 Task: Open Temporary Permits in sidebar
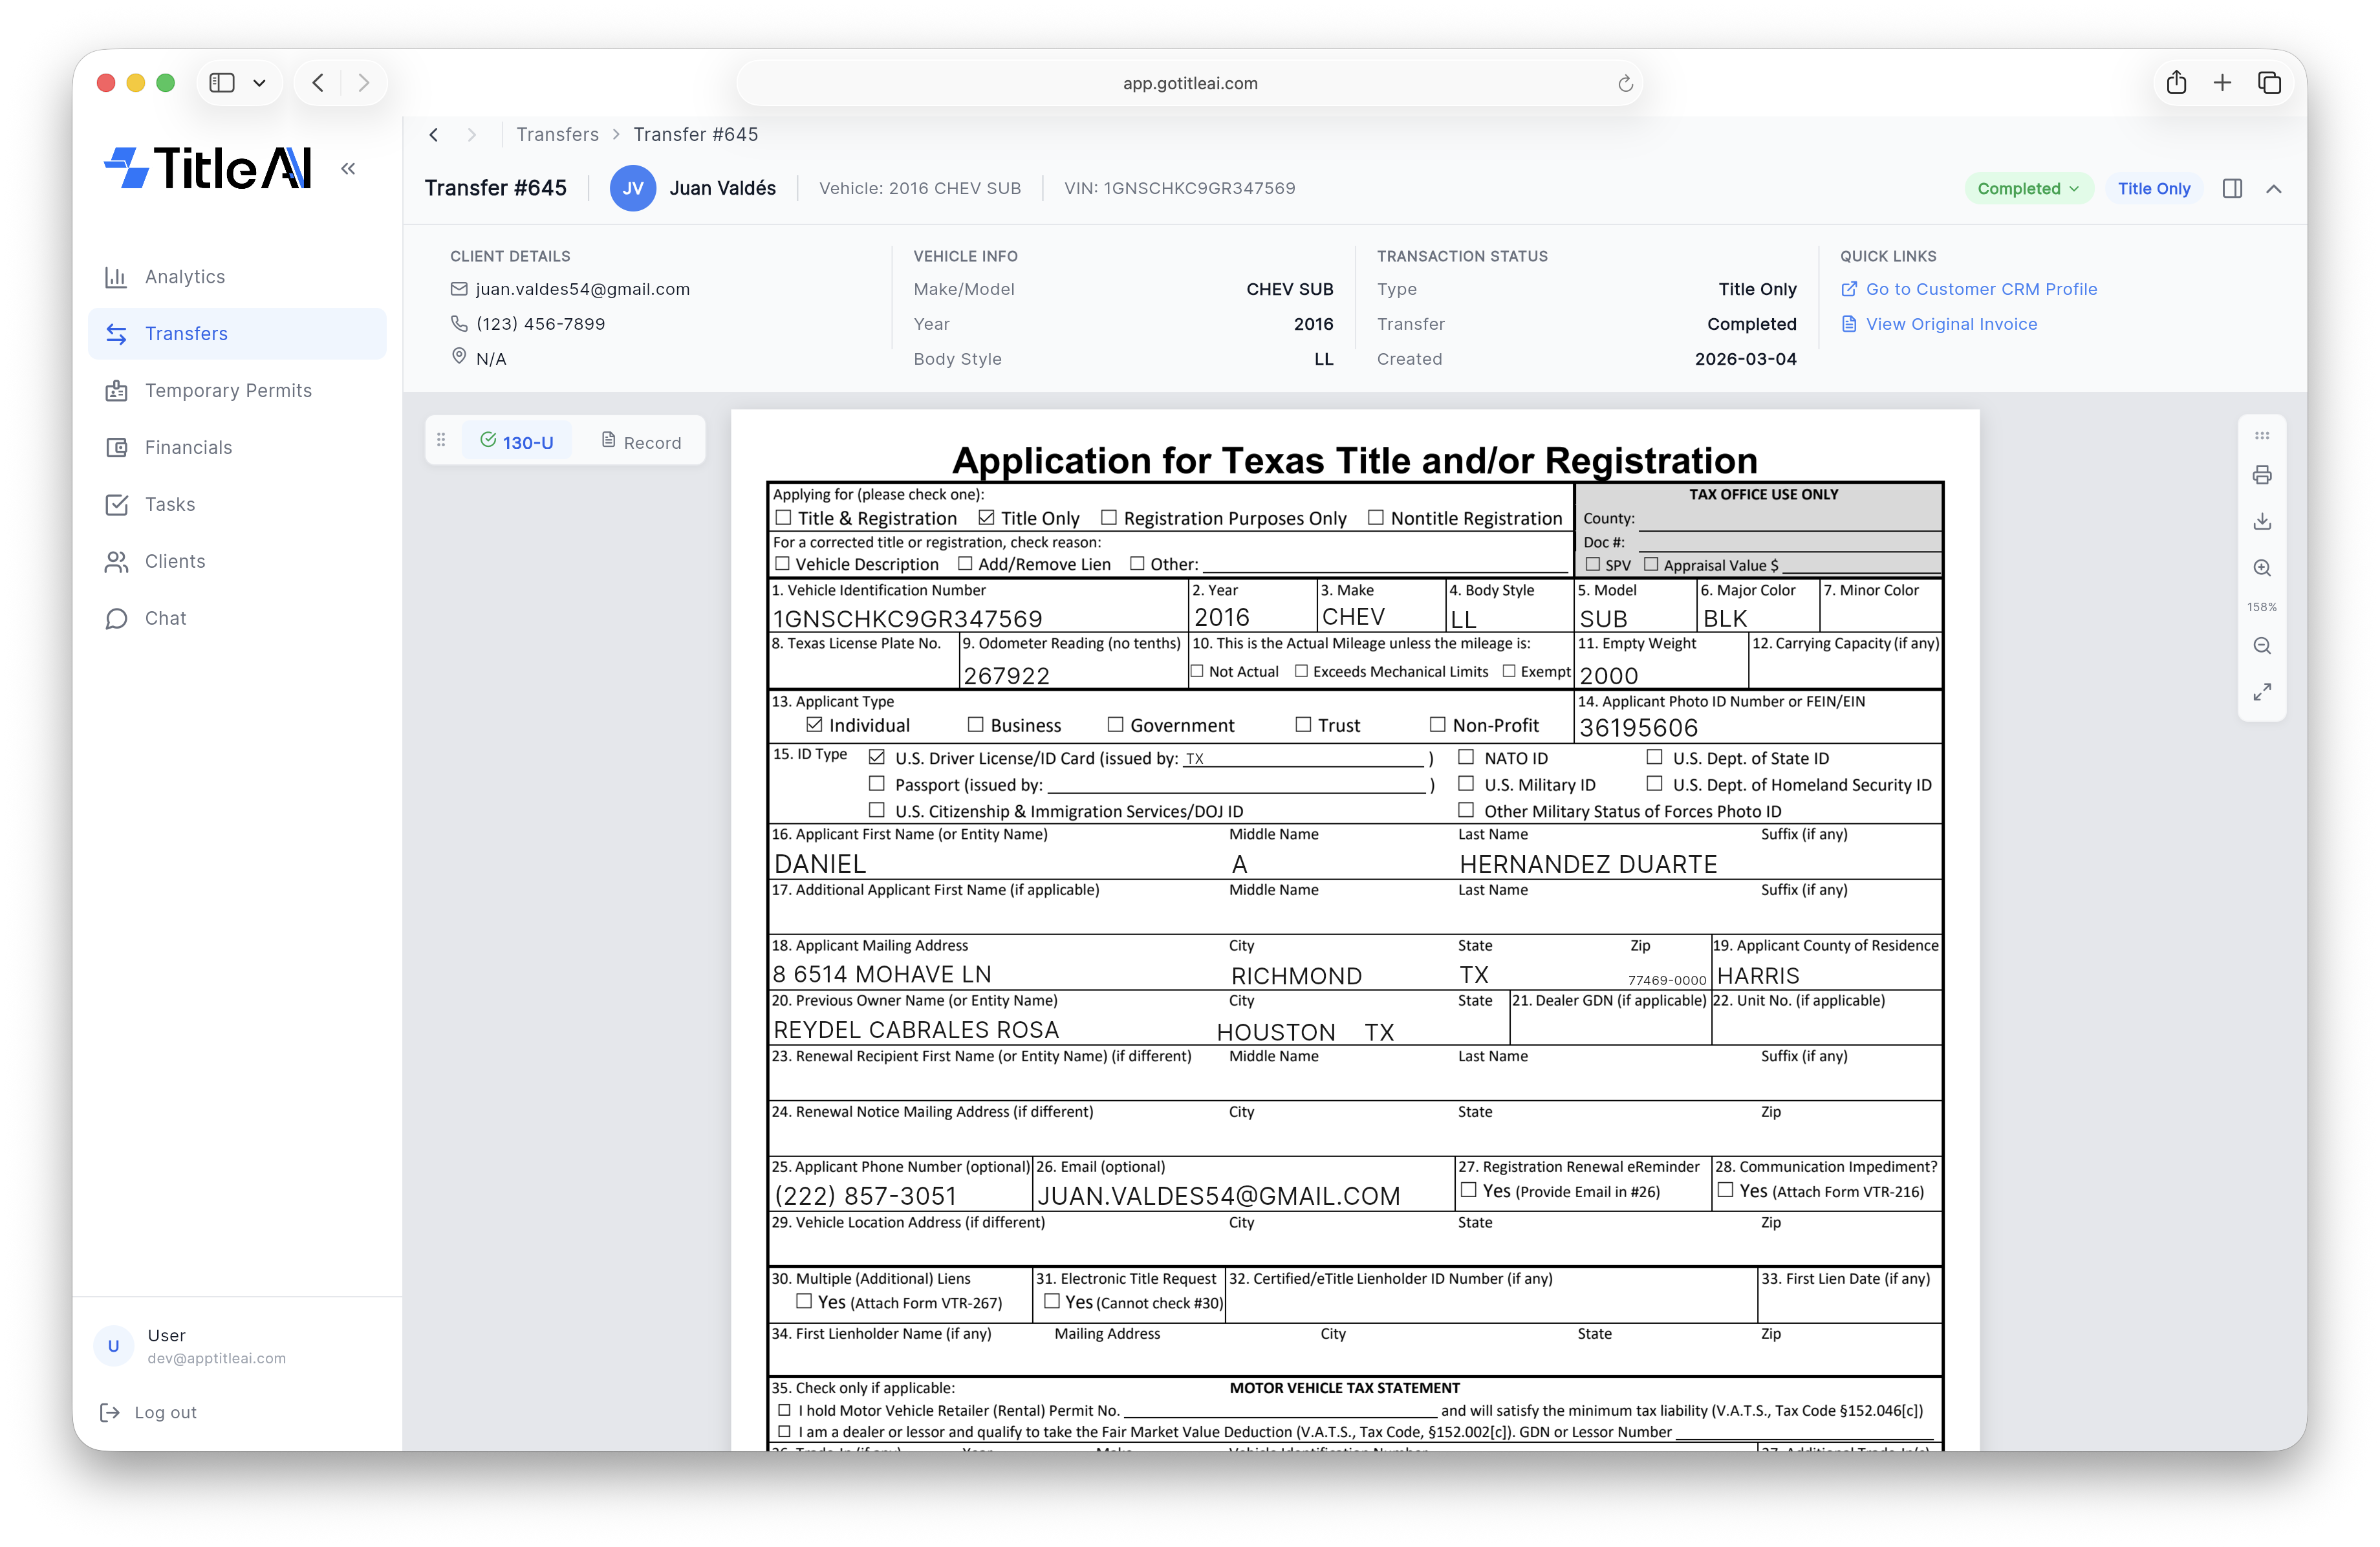pyautogui.click(x=228, y=391)
